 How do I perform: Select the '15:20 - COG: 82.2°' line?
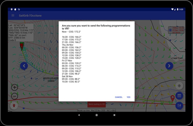click(71, 82)
